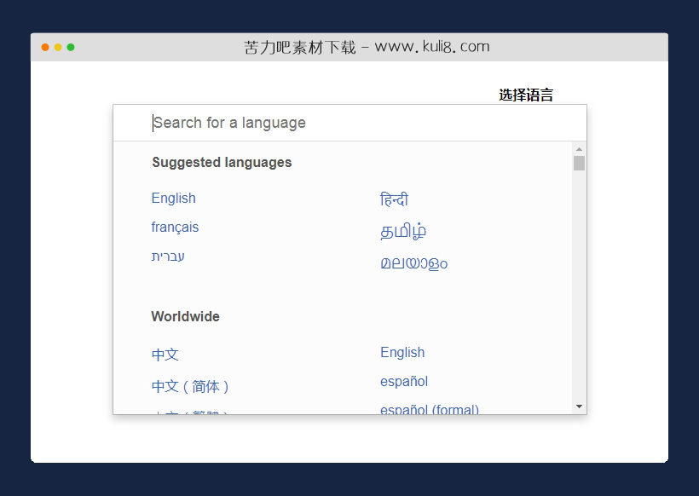
Task: Select English from suggested languages
Action: click(x=173, y=198)
